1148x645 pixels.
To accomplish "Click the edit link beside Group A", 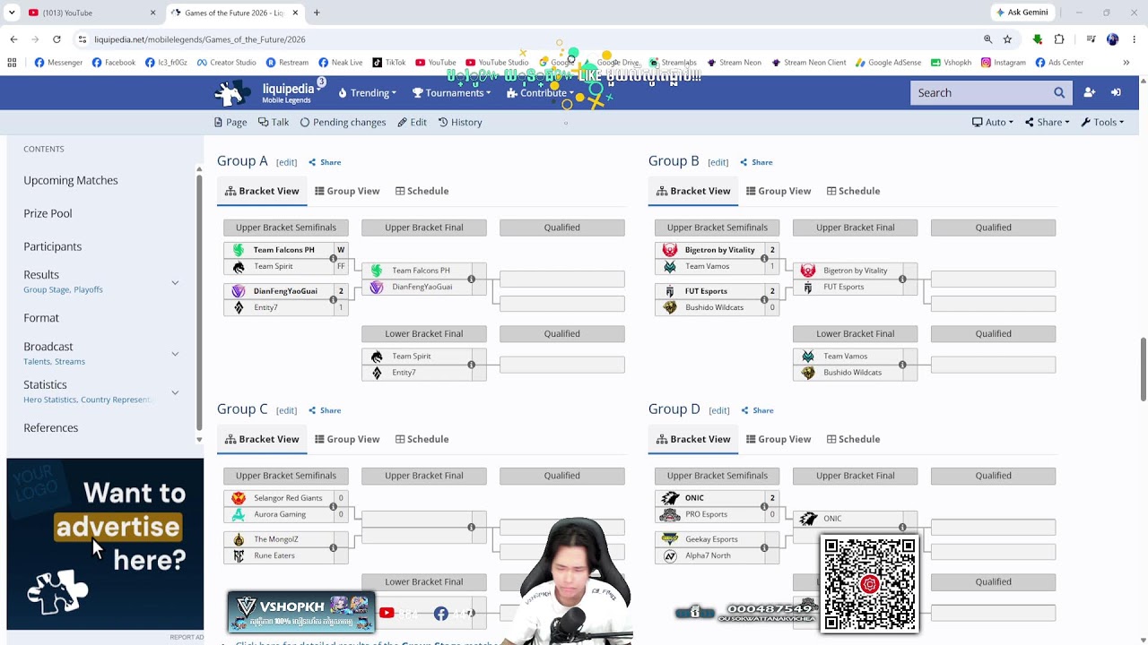I will (x=286, y=162).
